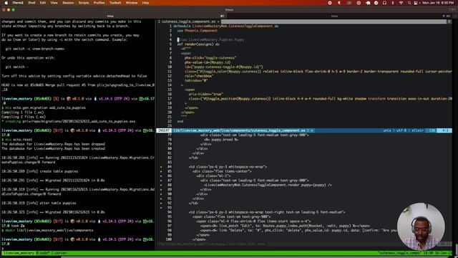Click the 'unix' file format in statusline
This screenshot has width=458, height=258.
tap(387, 130)
